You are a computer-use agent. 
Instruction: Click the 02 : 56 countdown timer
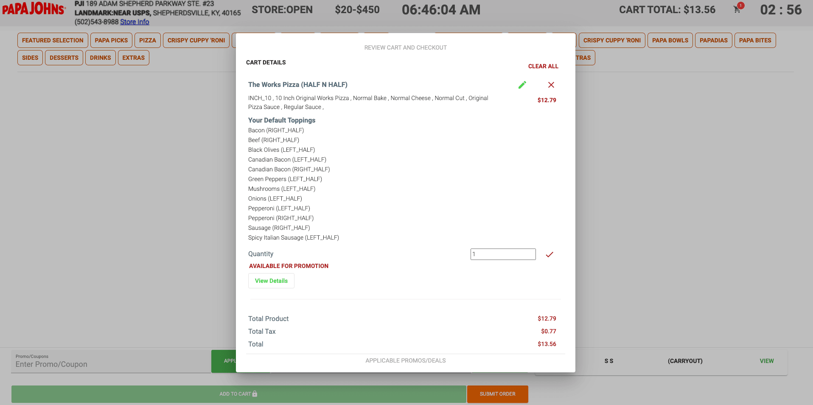[781, 10]
